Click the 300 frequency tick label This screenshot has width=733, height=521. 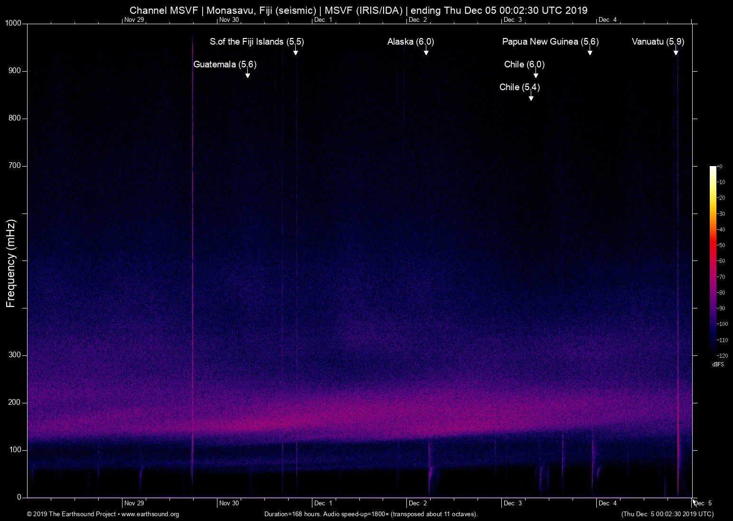(x=15, y=355)
